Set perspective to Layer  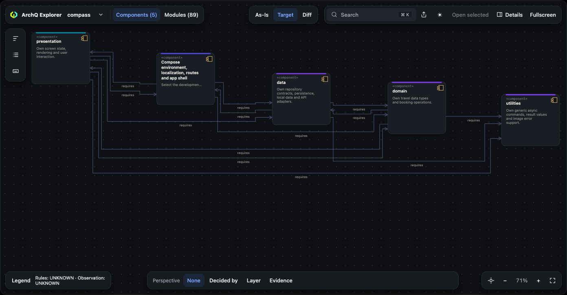pyautogui.click(x=254, y=280)
